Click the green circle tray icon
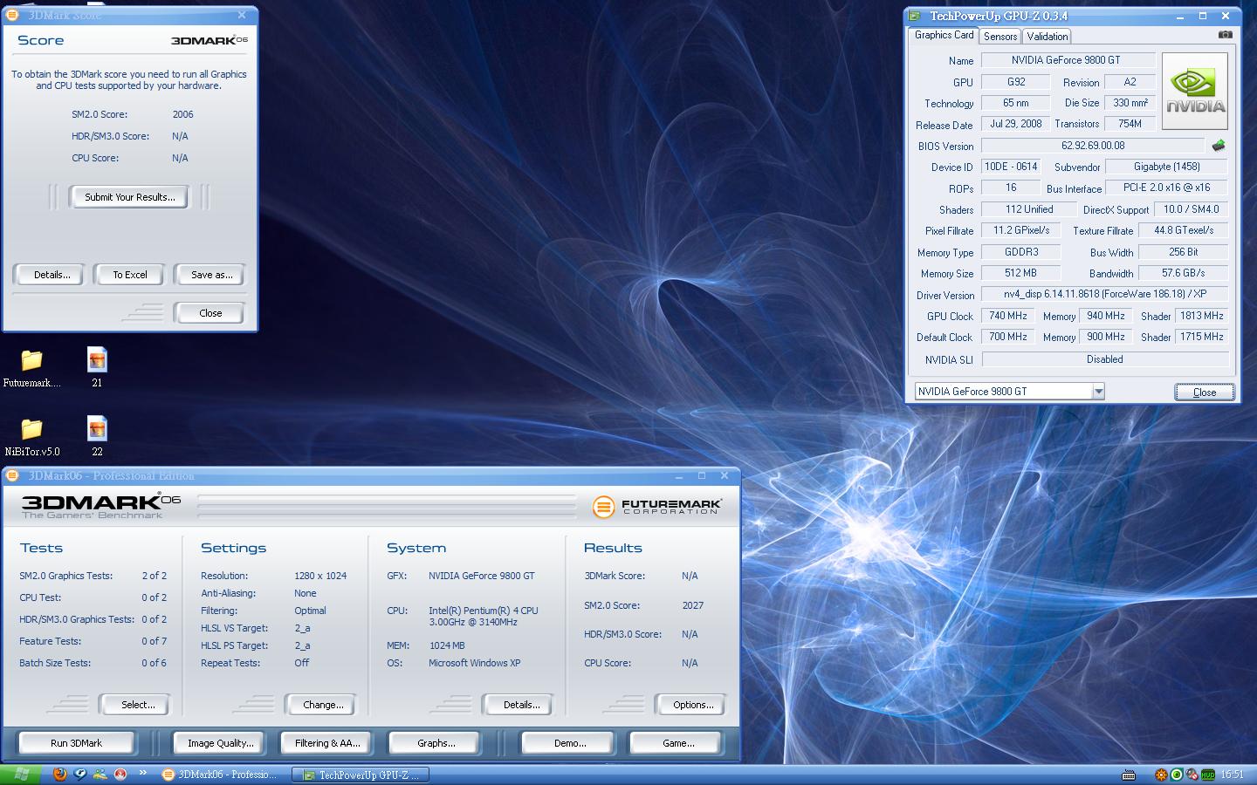 pyautogui.click(x=1176, y=775)
